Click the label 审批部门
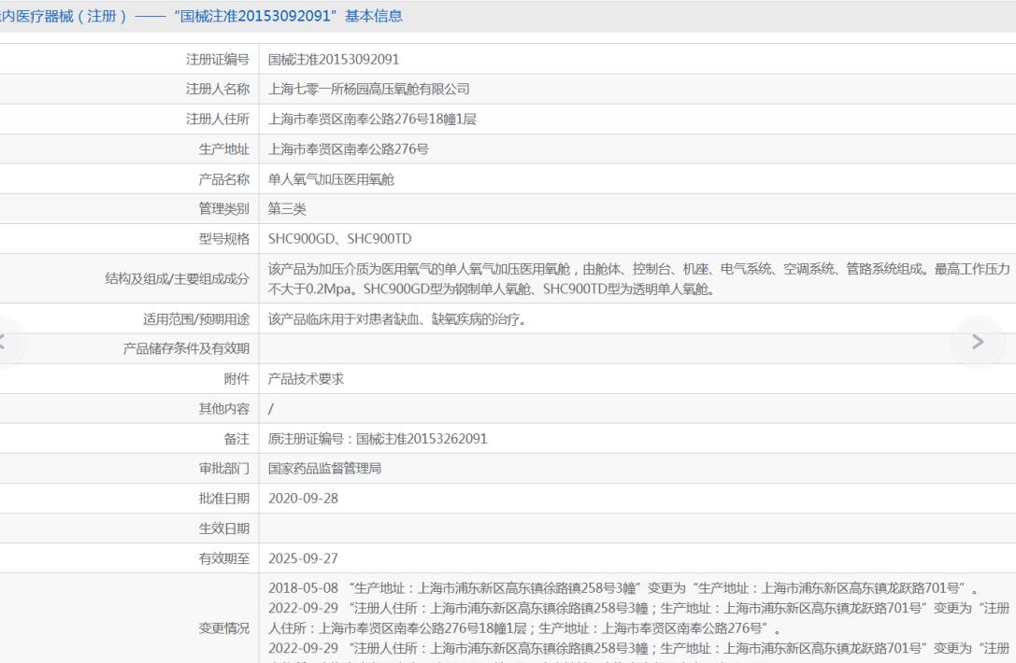The width and height of the screenshot is (1016, 663). (x=224, y=469)
